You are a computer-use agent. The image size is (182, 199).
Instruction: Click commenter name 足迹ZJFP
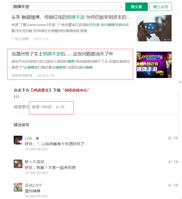tap(33, 185)
